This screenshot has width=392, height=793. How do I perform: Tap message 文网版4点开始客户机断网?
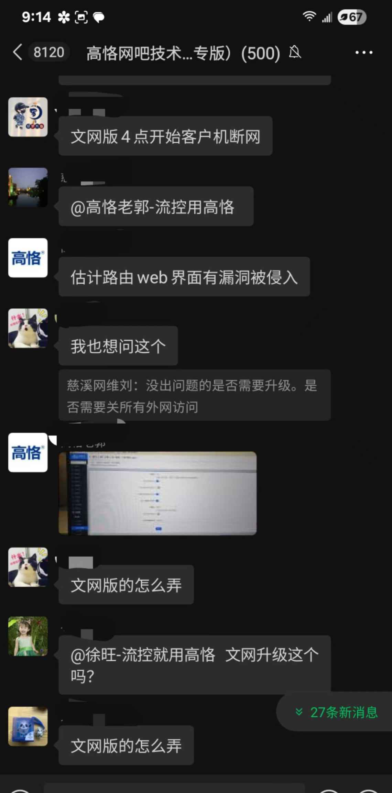point(165,136)
